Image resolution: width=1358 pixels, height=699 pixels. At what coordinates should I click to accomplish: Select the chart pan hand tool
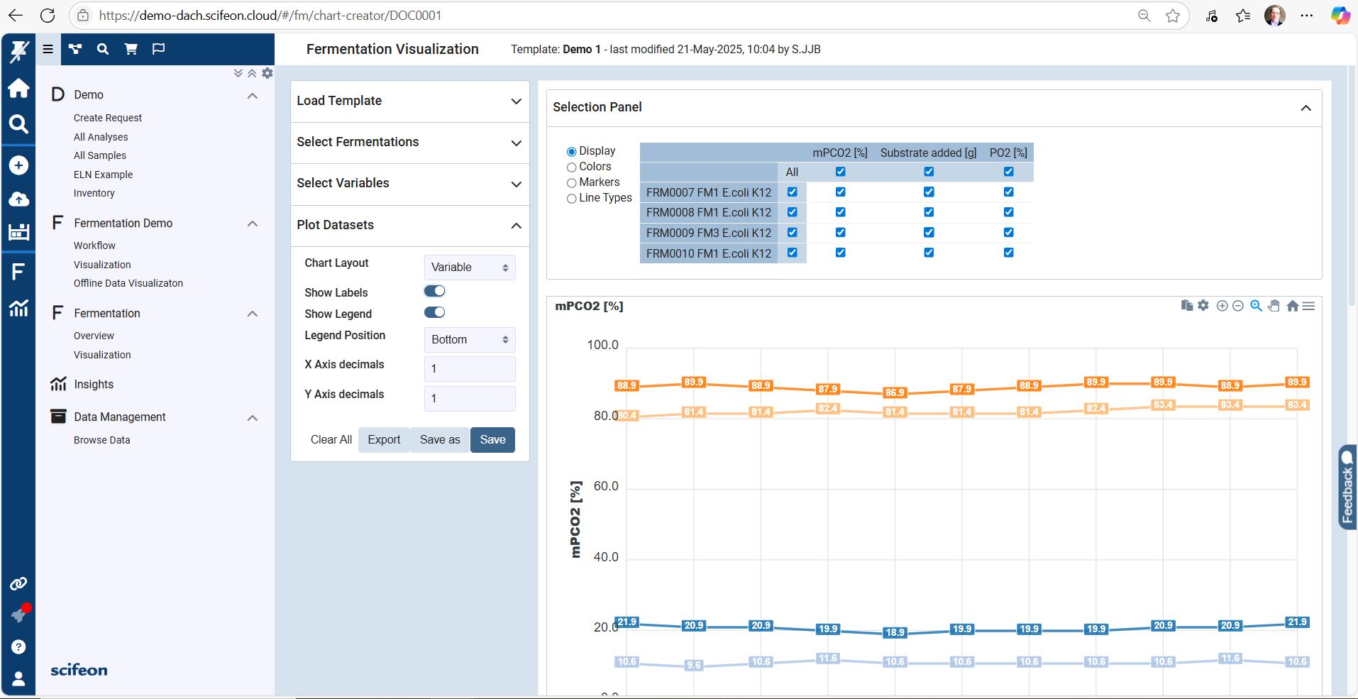[x=1274, y=306]
